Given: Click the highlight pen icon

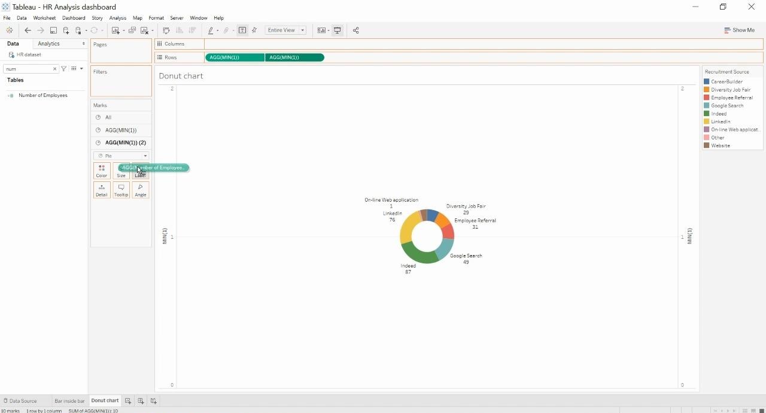Looking at the screenshot, I should pos(211,31).
